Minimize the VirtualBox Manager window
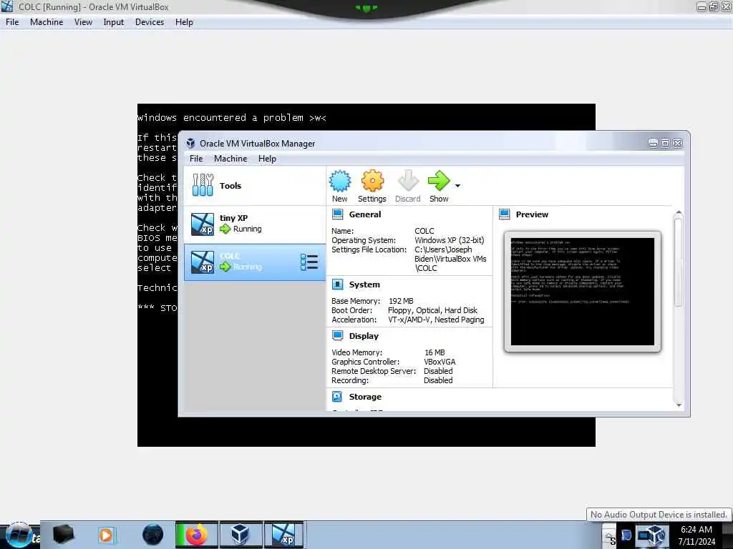Screen dimensions: 733x549 [653, 143]
